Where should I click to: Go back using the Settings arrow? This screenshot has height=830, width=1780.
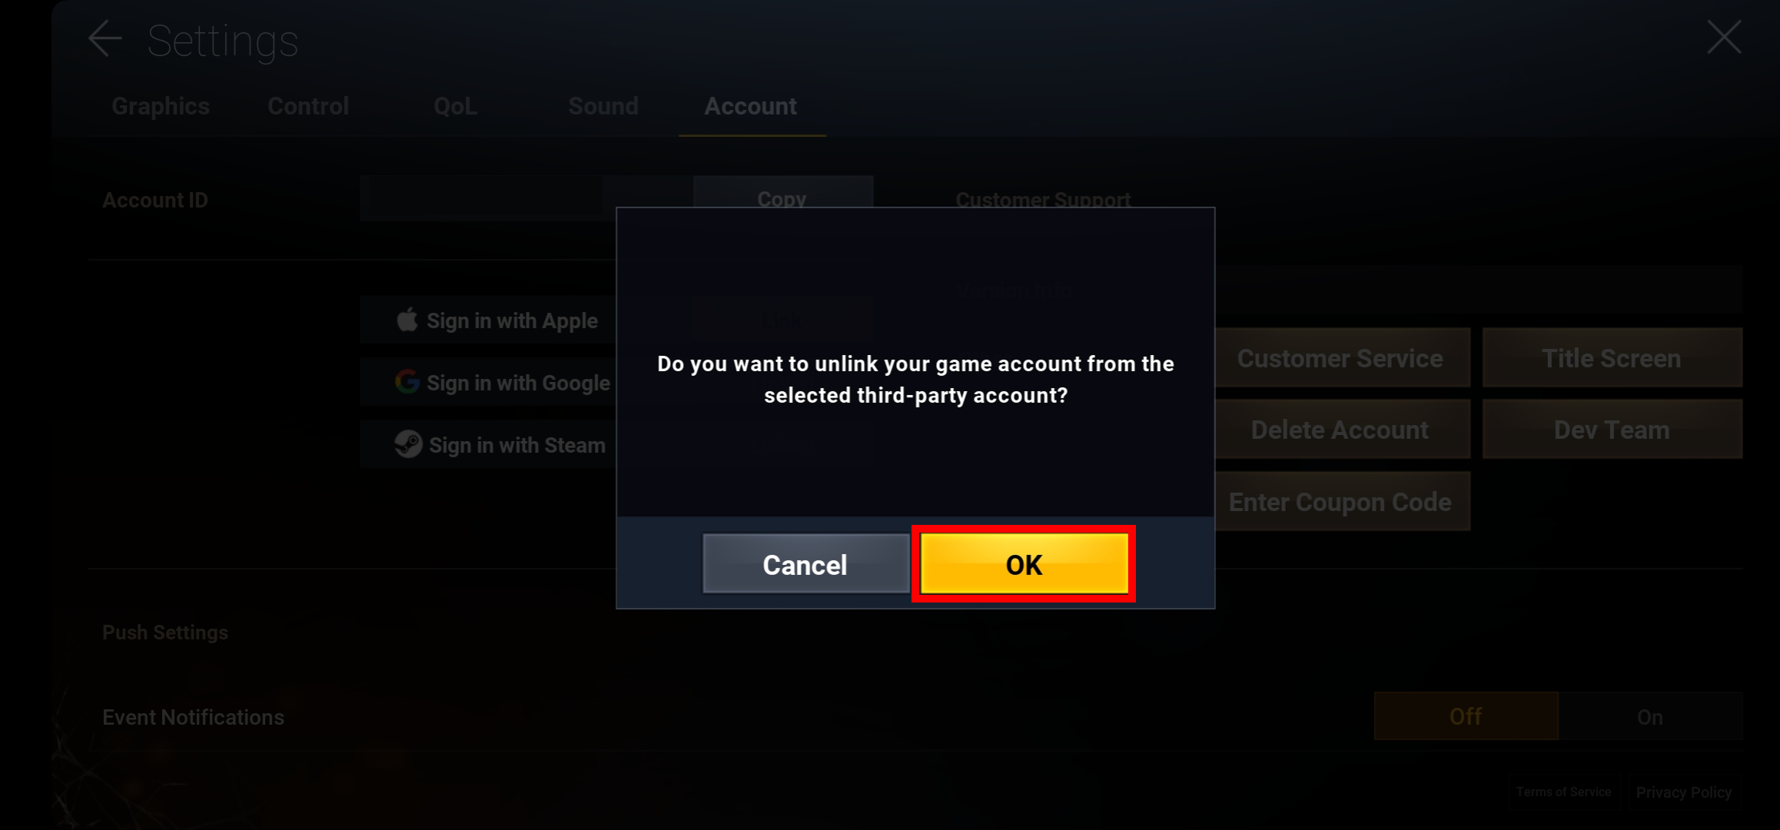click(105, 39)
